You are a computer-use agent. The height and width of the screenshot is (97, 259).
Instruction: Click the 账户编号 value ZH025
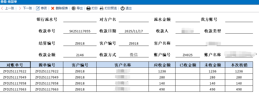click(188, 55)
